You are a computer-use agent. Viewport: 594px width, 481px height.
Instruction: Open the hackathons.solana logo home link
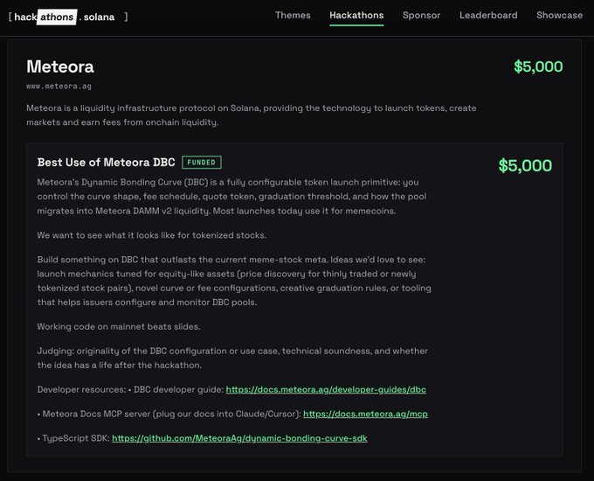tap(68, 17)
